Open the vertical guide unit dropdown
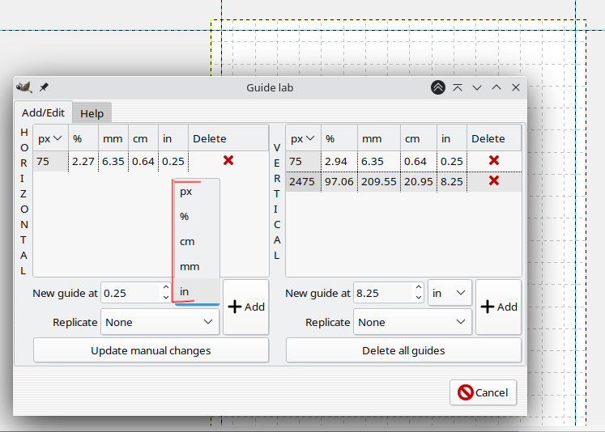This screenshot has width=605, height=432. point(449,293)
